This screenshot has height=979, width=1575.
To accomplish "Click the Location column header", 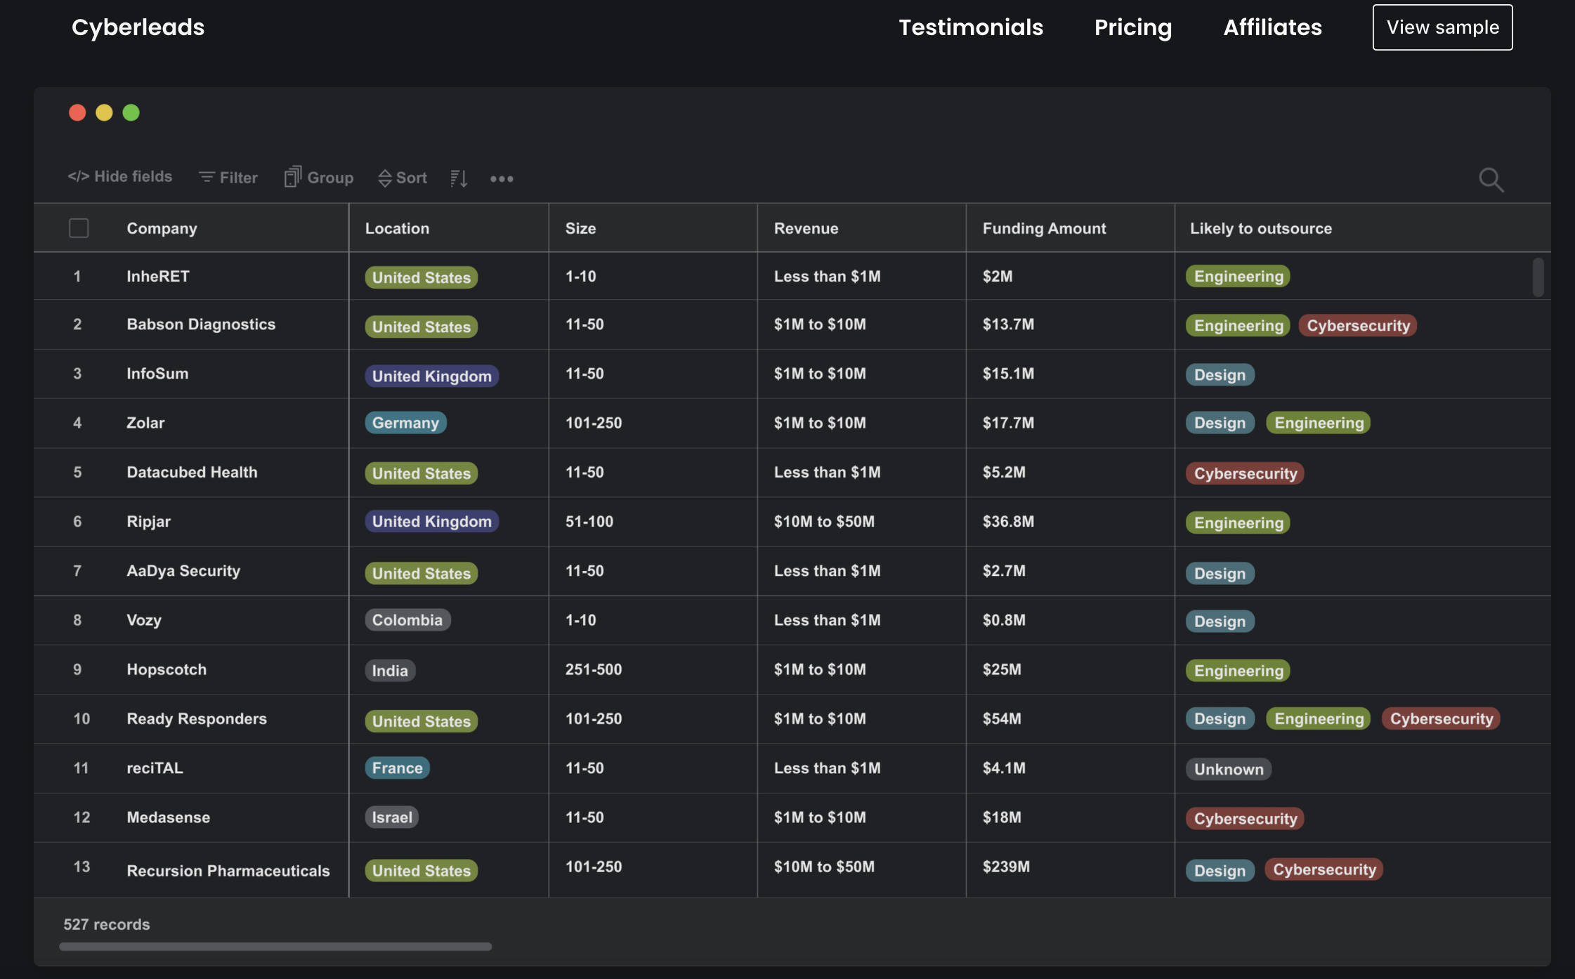I will tap(397, 228).
